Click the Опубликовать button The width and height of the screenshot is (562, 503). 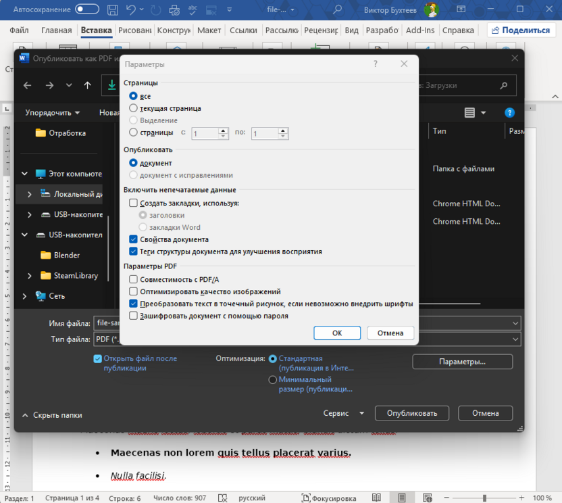tap(412, 413)
